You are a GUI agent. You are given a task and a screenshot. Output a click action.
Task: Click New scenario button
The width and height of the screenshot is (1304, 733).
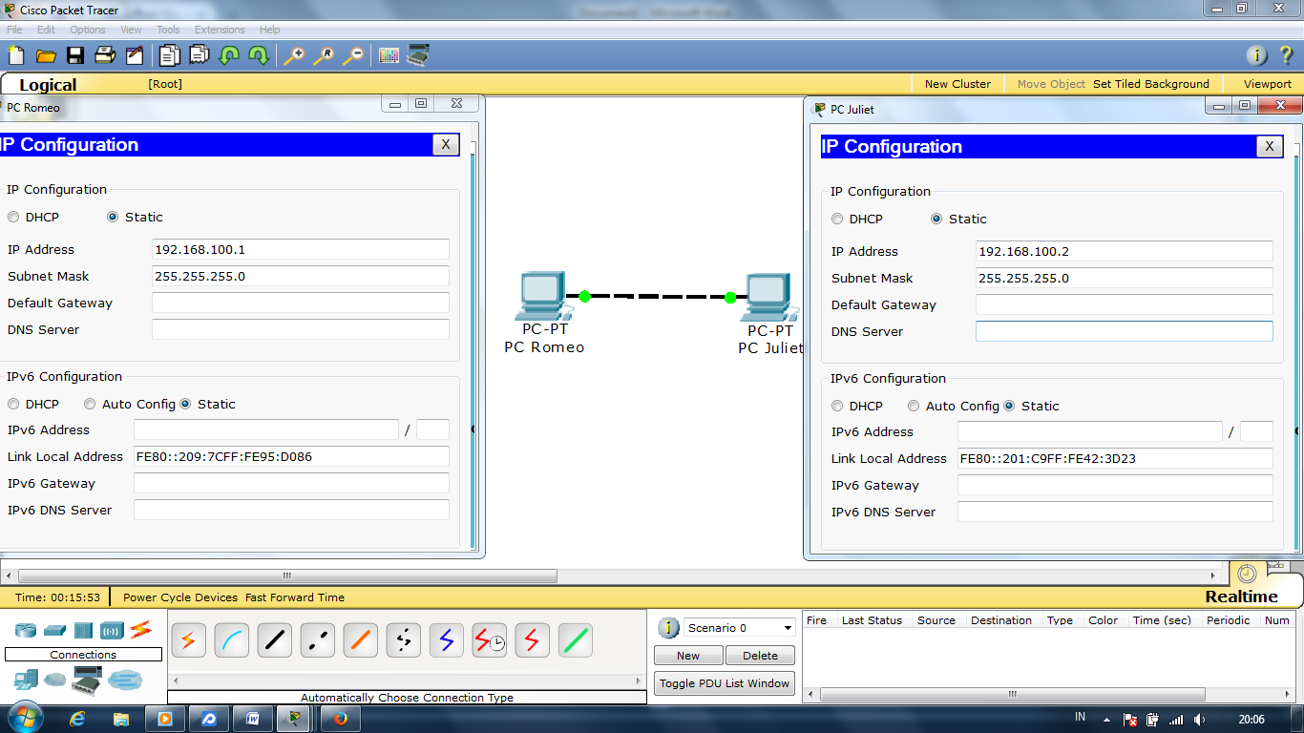coord(688,656)
